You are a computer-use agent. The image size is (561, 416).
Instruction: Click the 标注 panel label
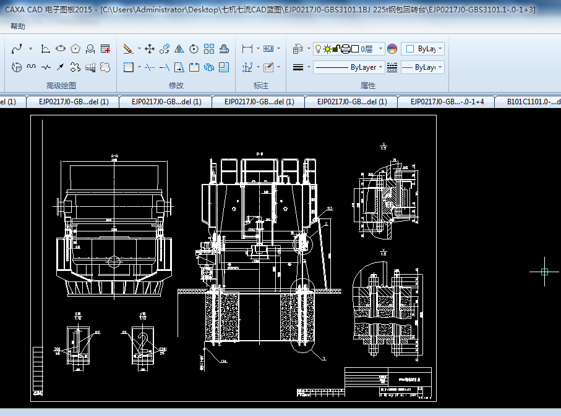(x=261, y=86)
